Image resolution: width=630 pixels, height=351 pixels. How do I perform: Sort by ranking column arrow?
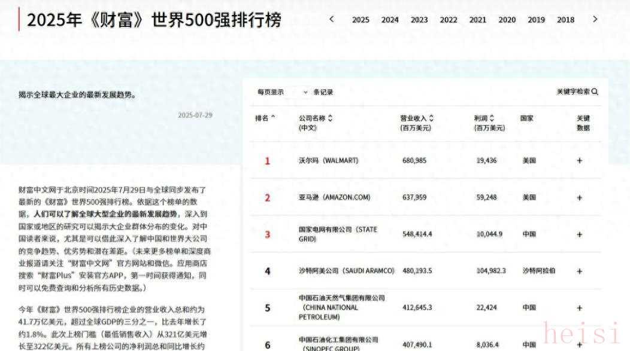coord(274,118)
